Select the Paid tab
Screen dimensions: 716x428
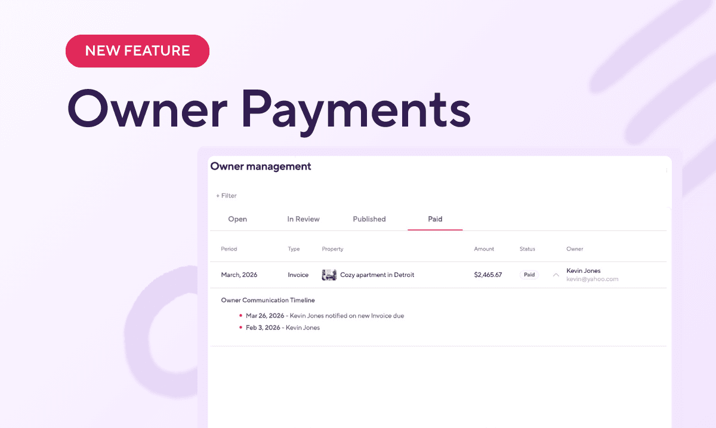pyautogui.click(x=435, y=219)
